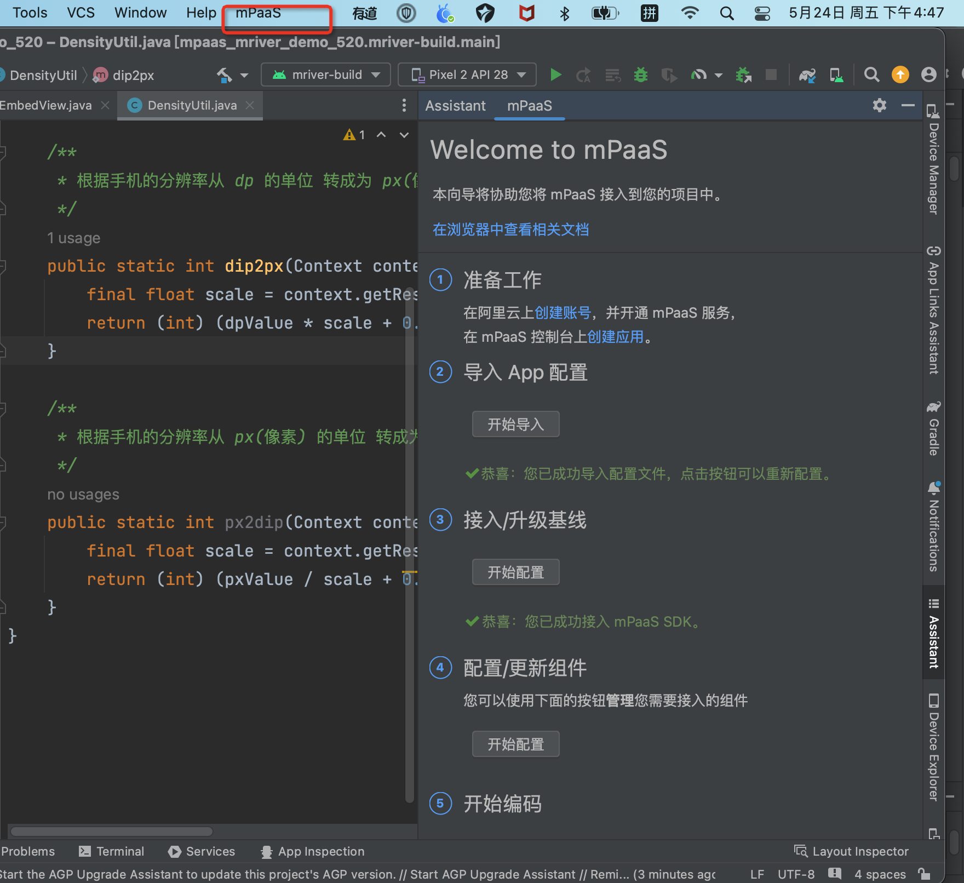This screenshot has width=964, height=883.
Task: Close the EmbedView.java tab
Action: point(105,105)
